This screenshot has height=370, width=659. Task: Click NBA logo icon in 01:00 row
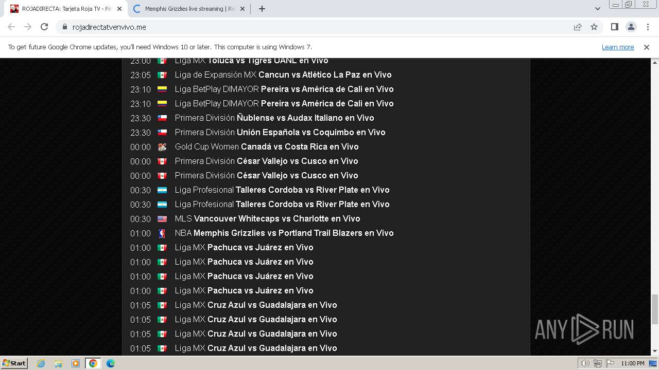pyautogui.click(x=162, y=233)
